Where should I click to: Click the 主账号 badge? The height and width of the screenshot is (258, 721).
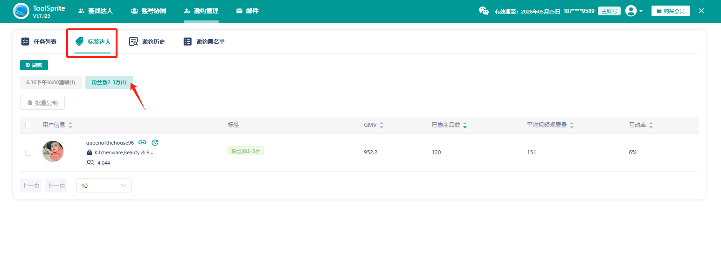pos(609,11)
